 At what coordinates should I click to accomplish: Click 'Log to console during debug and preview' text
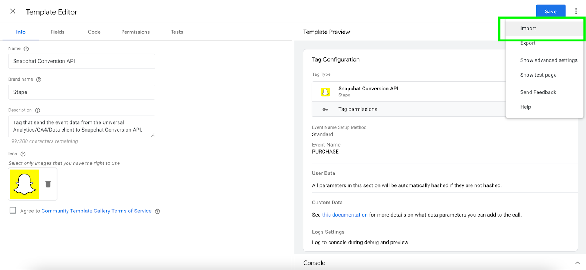point(360,243)
